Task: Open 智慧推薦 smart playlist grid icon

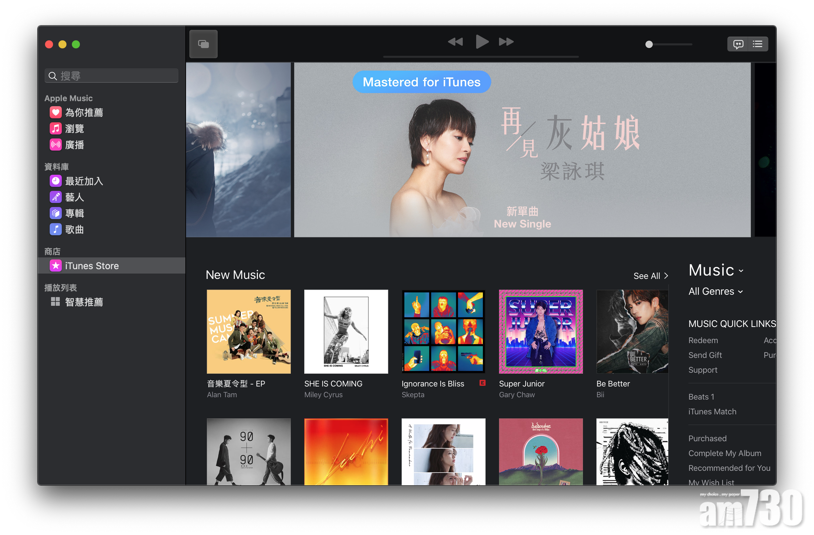Action: tap(55, 302)
